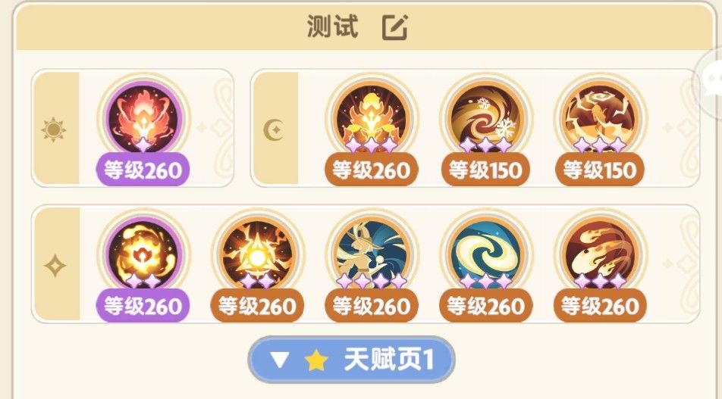
Task: Click the 等级150 label under the snowflake skill
Action: click(x=485, y=170)
